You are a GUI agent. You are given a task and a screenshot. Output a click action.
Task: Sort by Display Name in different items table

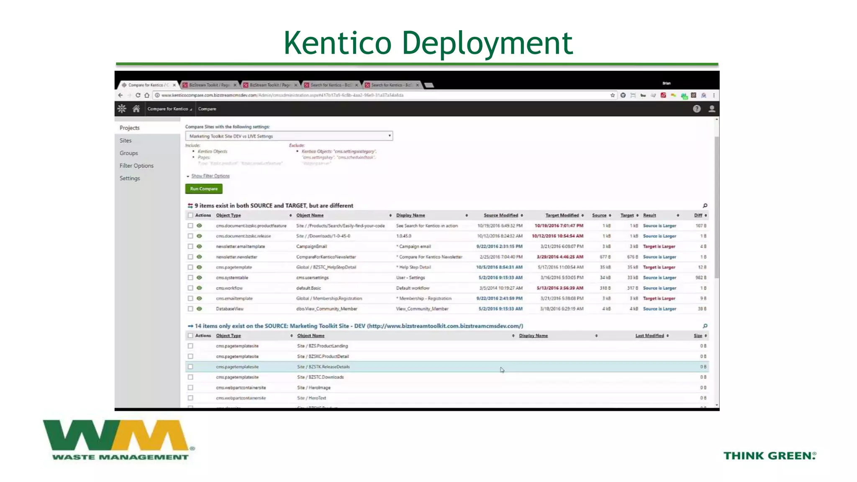pos(411,215)
